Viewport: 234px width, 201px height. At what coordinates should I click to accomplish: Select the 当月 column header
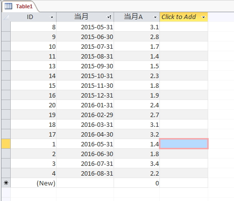[x=85, y=17]
